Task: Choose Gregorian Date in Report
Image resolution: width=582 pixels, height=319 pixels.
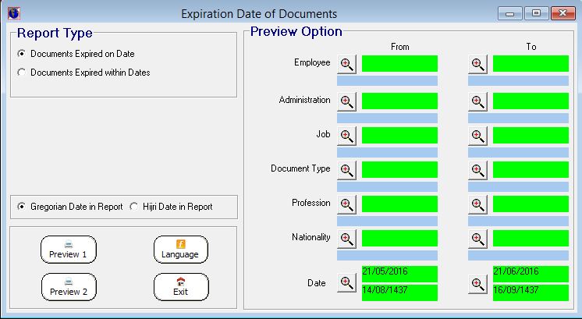Action: [21, 207]
